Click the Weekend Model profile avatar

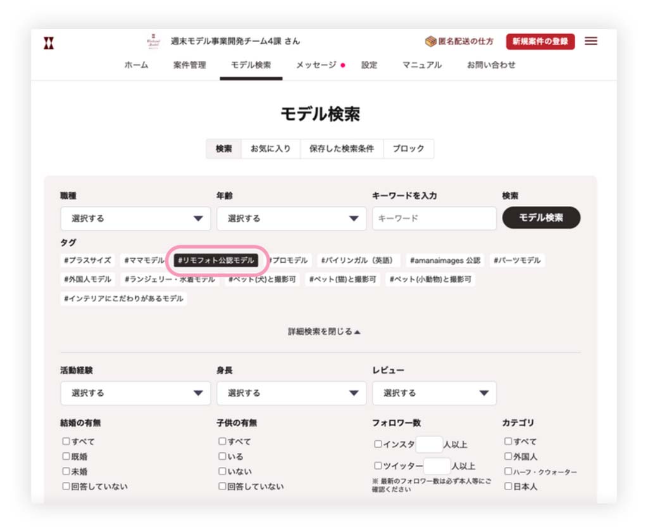pos(153,42)
